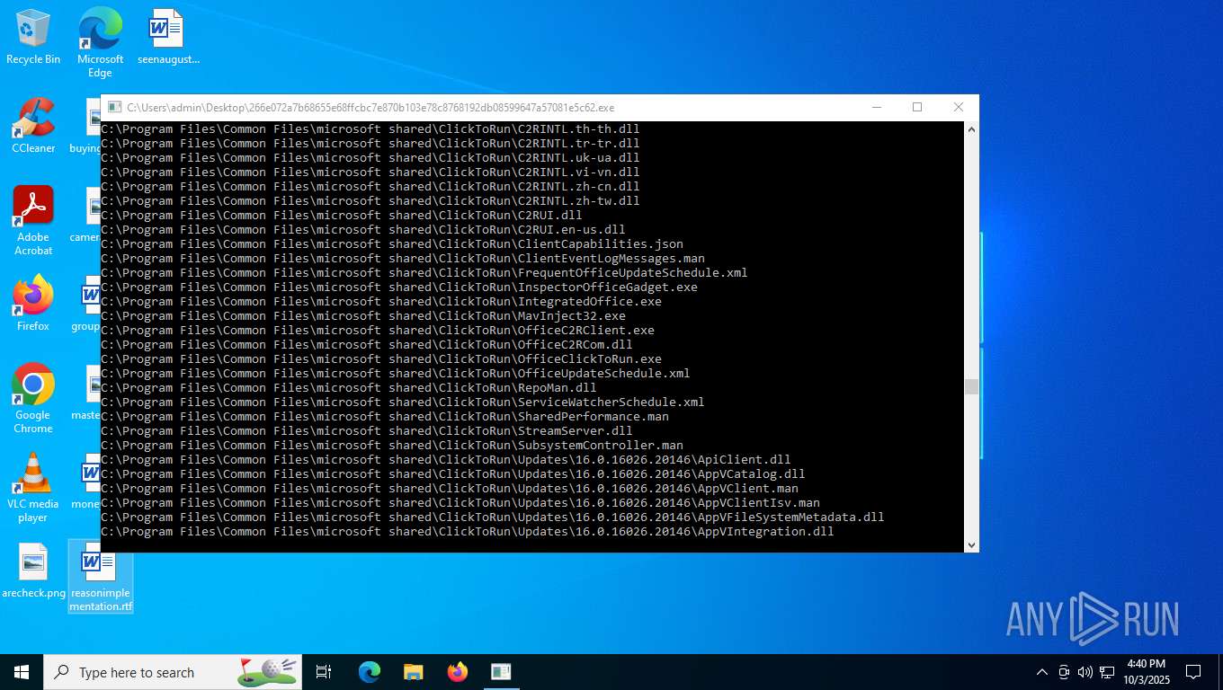Click the line ending SharedPerformance.man
This screenshot has width=1223, height=690.
(x=385, y=417)
